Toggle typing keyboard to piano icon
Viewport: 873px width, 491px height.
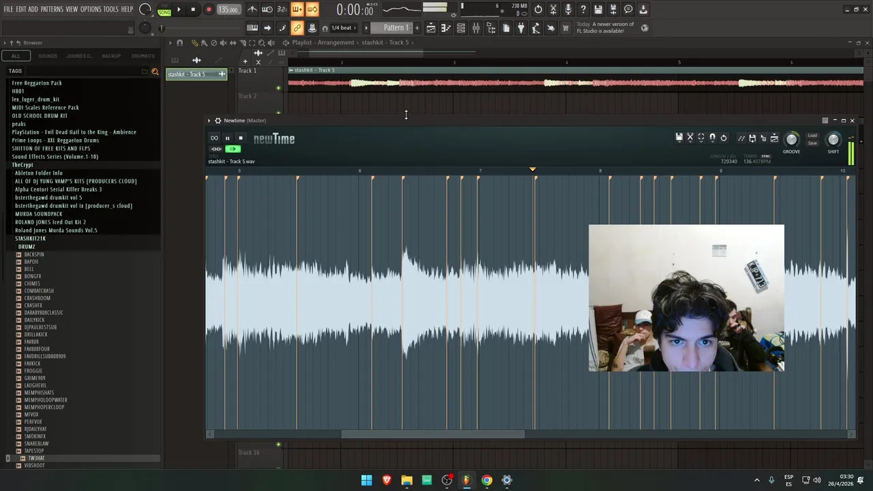252,28
